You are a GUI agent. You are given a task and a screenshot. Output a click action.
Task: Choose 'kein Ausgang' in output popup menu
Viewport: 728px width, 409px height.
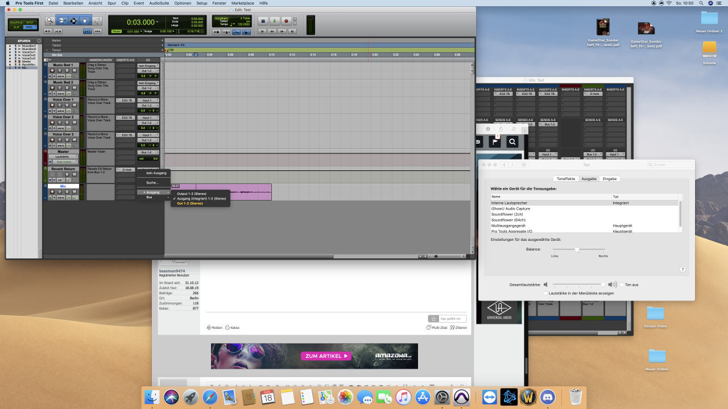[156, 173]
